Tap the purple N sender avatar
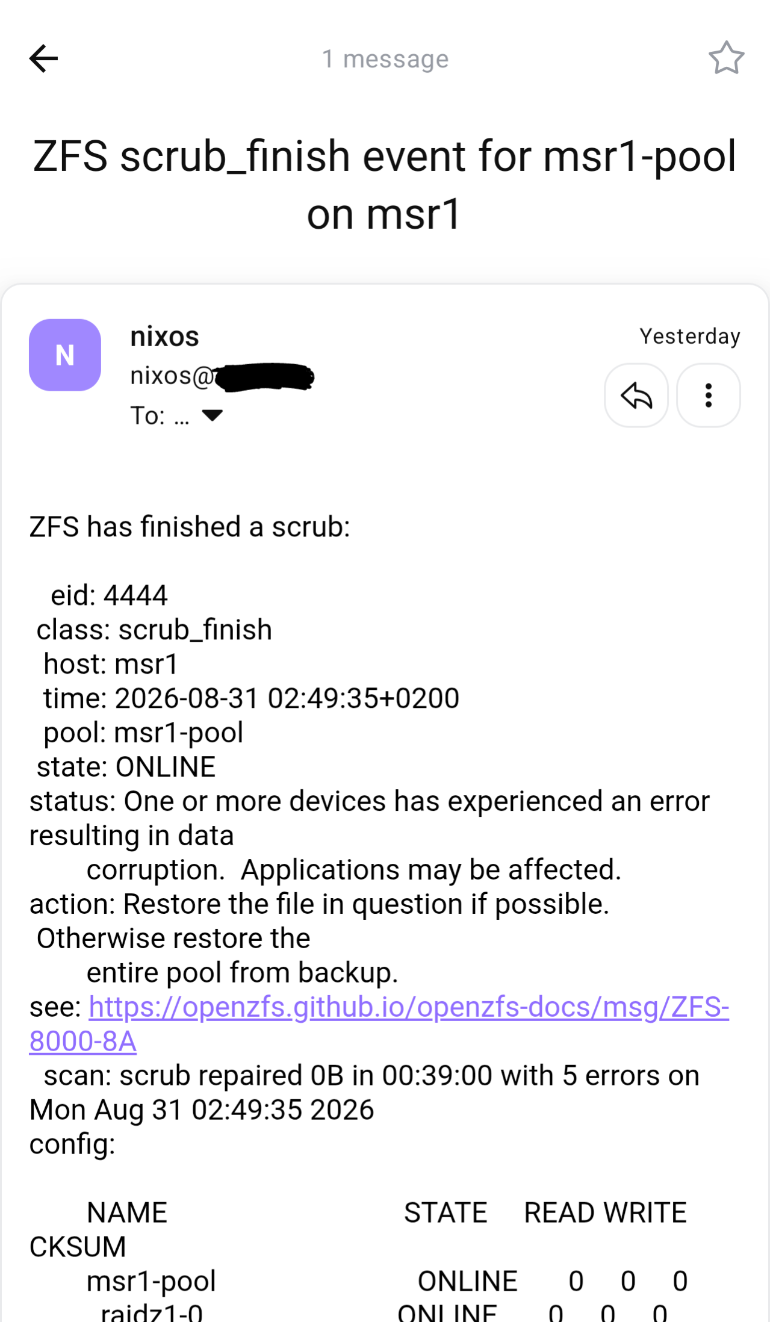This screenshot has width=770, height=1322. coord(65,355)
